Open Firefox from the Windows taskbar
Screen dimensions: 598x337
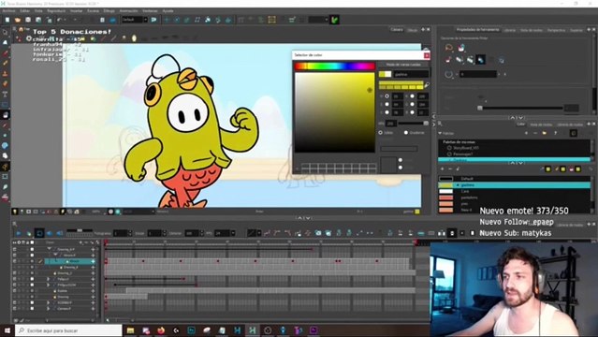[161, 330]
